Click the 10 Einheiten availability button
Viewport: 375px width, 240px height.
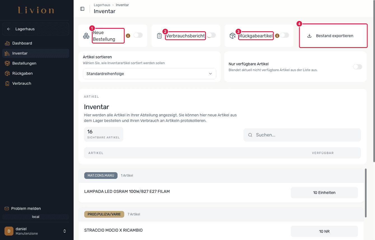pos(324,193)
